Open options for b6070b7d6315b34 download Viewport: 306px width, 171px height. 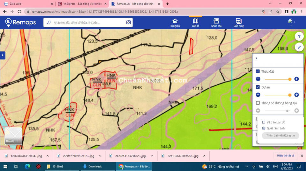tap(48, 156)
